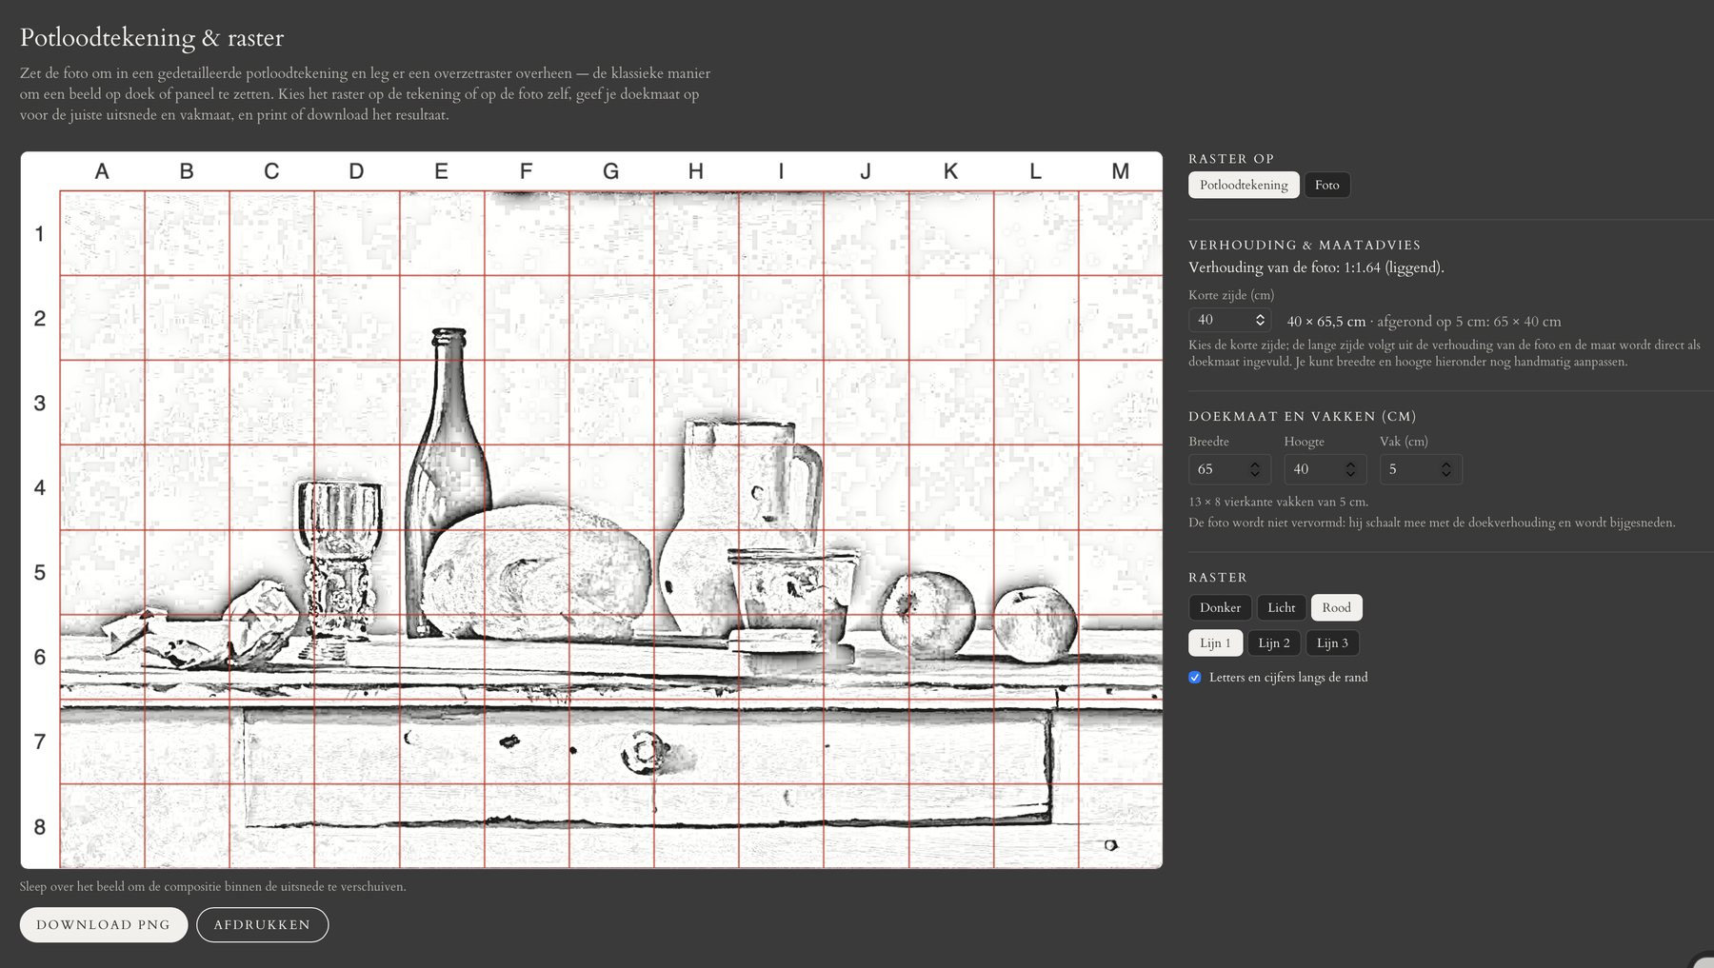Click the VERHOUDING & MAATADVIES label
1714x968 pixels.
[1305, 246]
